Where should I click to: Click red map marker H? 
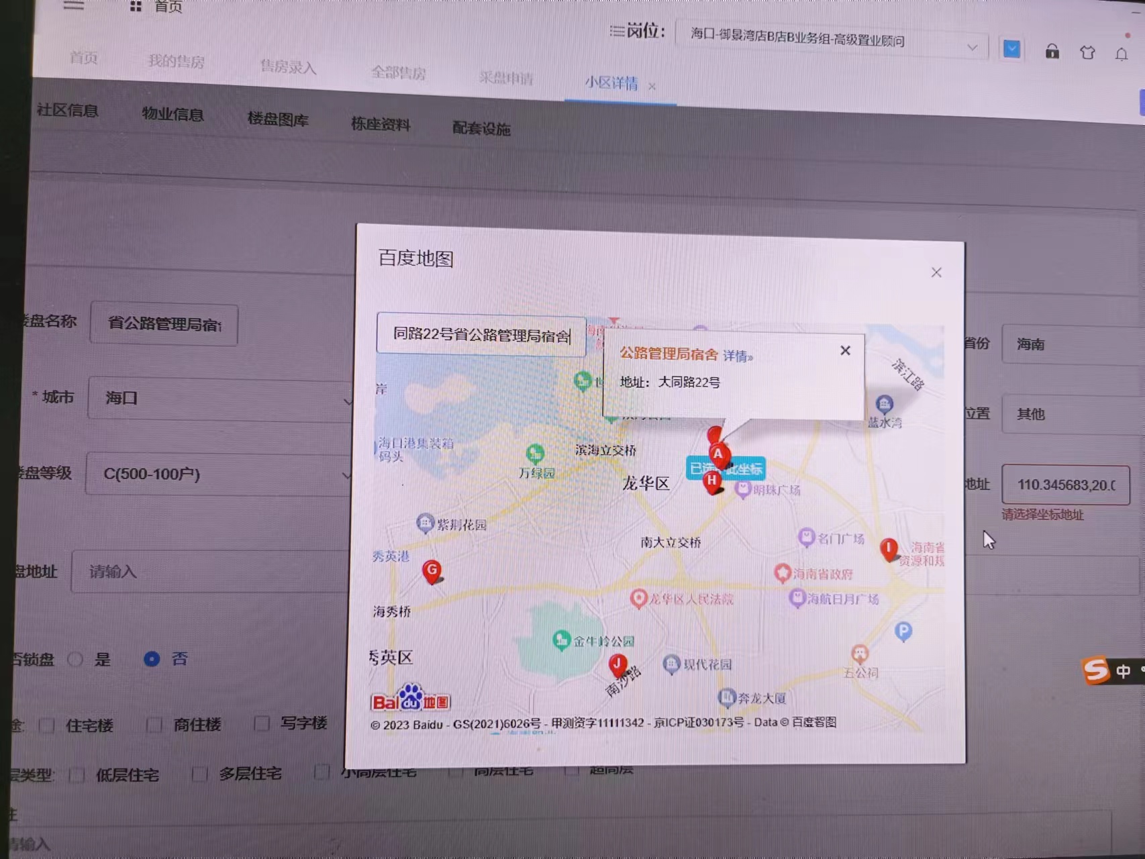tap(712, 482)
